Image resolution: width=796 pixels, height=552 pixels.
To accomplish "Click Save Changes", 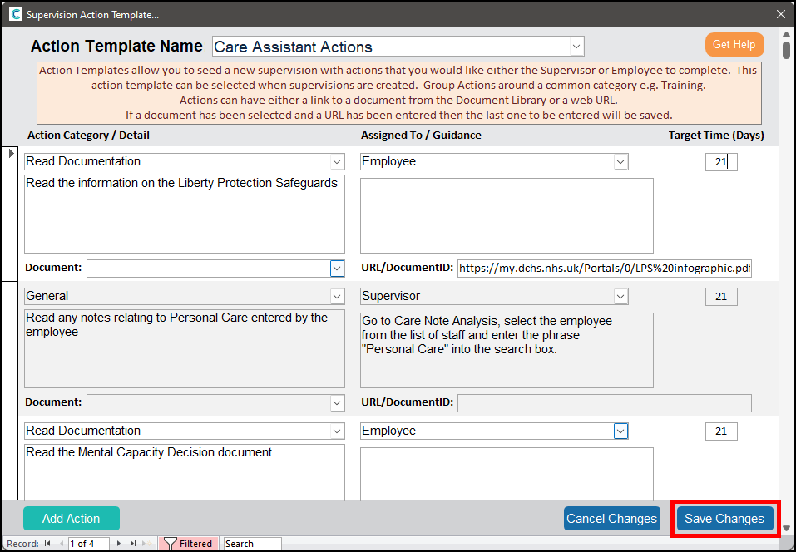I will point(724,519).
